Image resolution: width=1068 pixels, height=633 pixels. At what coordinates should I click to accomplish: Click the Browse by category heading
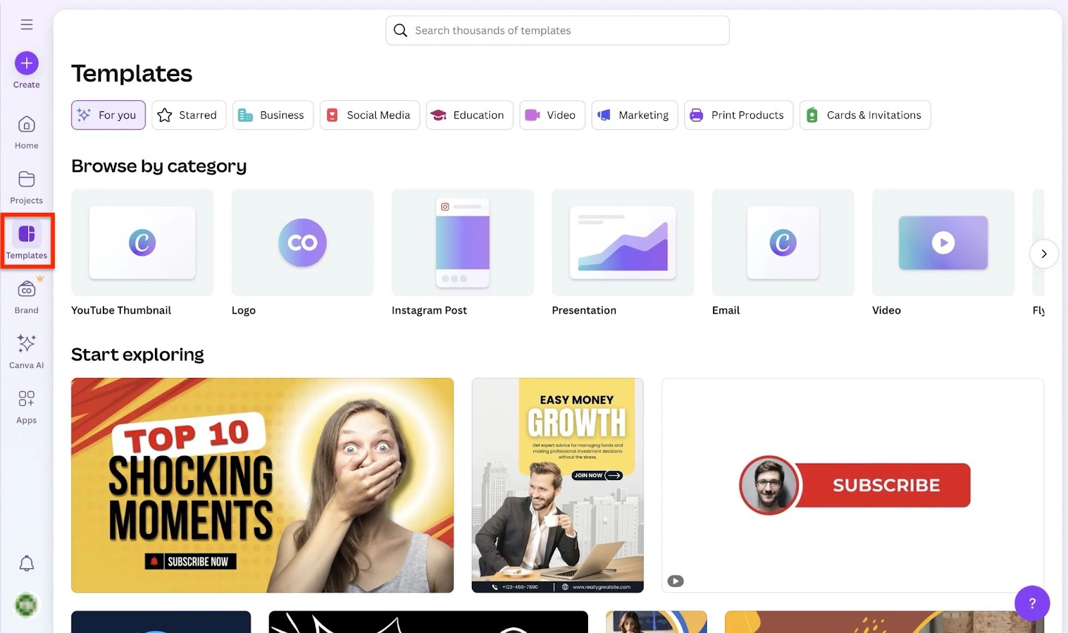159,166
